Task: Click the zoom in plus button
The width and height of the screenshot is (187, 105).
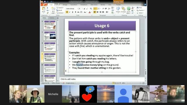Action: [140, 83]
